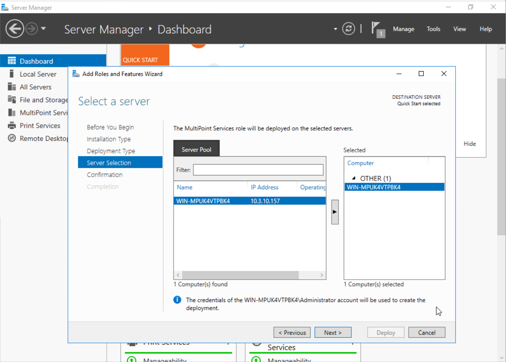Minimize the Add Roles and Features Wizard
This screenshot has width=506, height=362.
(x=399, y=74)
